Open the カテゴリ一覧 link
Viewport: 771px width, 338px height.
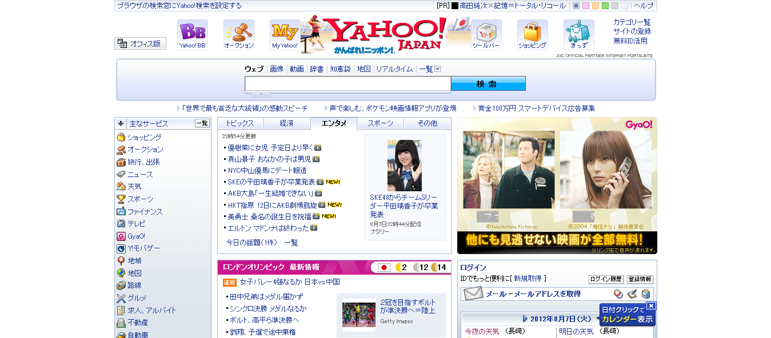point(632,22)
